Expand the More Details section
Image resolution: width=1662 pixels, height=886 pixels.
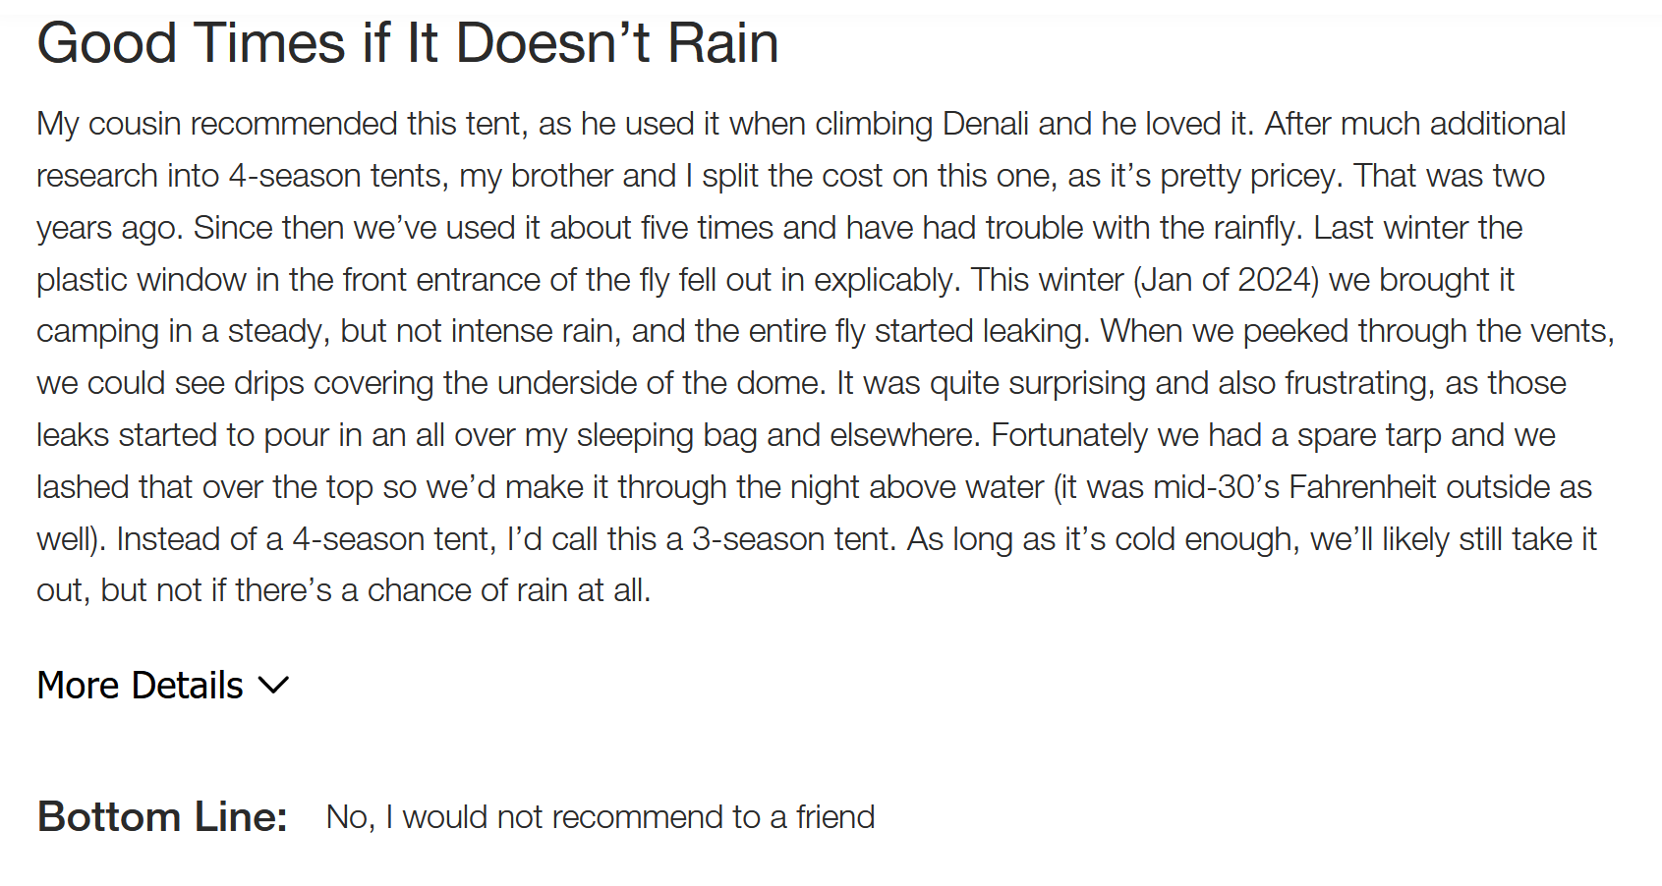141,686
